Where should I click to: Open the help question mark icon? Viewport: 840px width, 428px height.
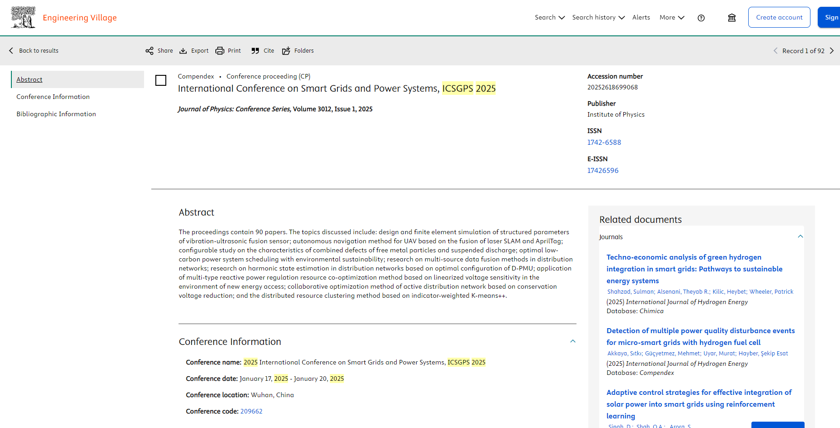pyautogui.click(x=701, y=18)
